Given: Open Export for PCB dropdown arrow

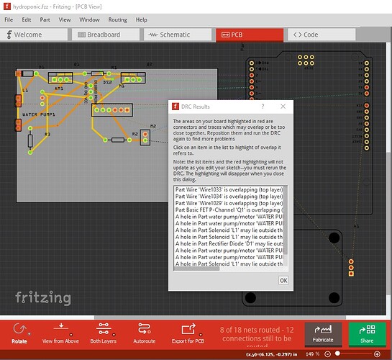Looking at the screenshot, I should (201, 335).
